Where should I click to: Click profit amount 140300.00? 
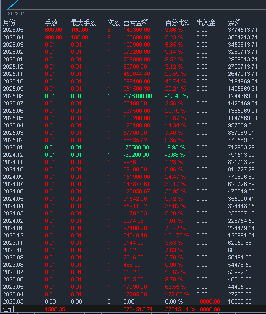point(137,30)
